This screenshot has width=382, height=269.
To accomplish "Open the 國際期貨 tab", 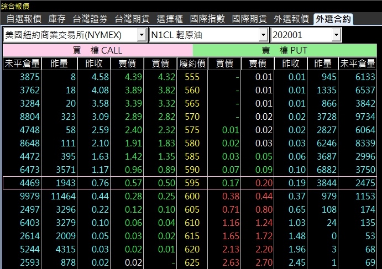I will pos(249,19).
